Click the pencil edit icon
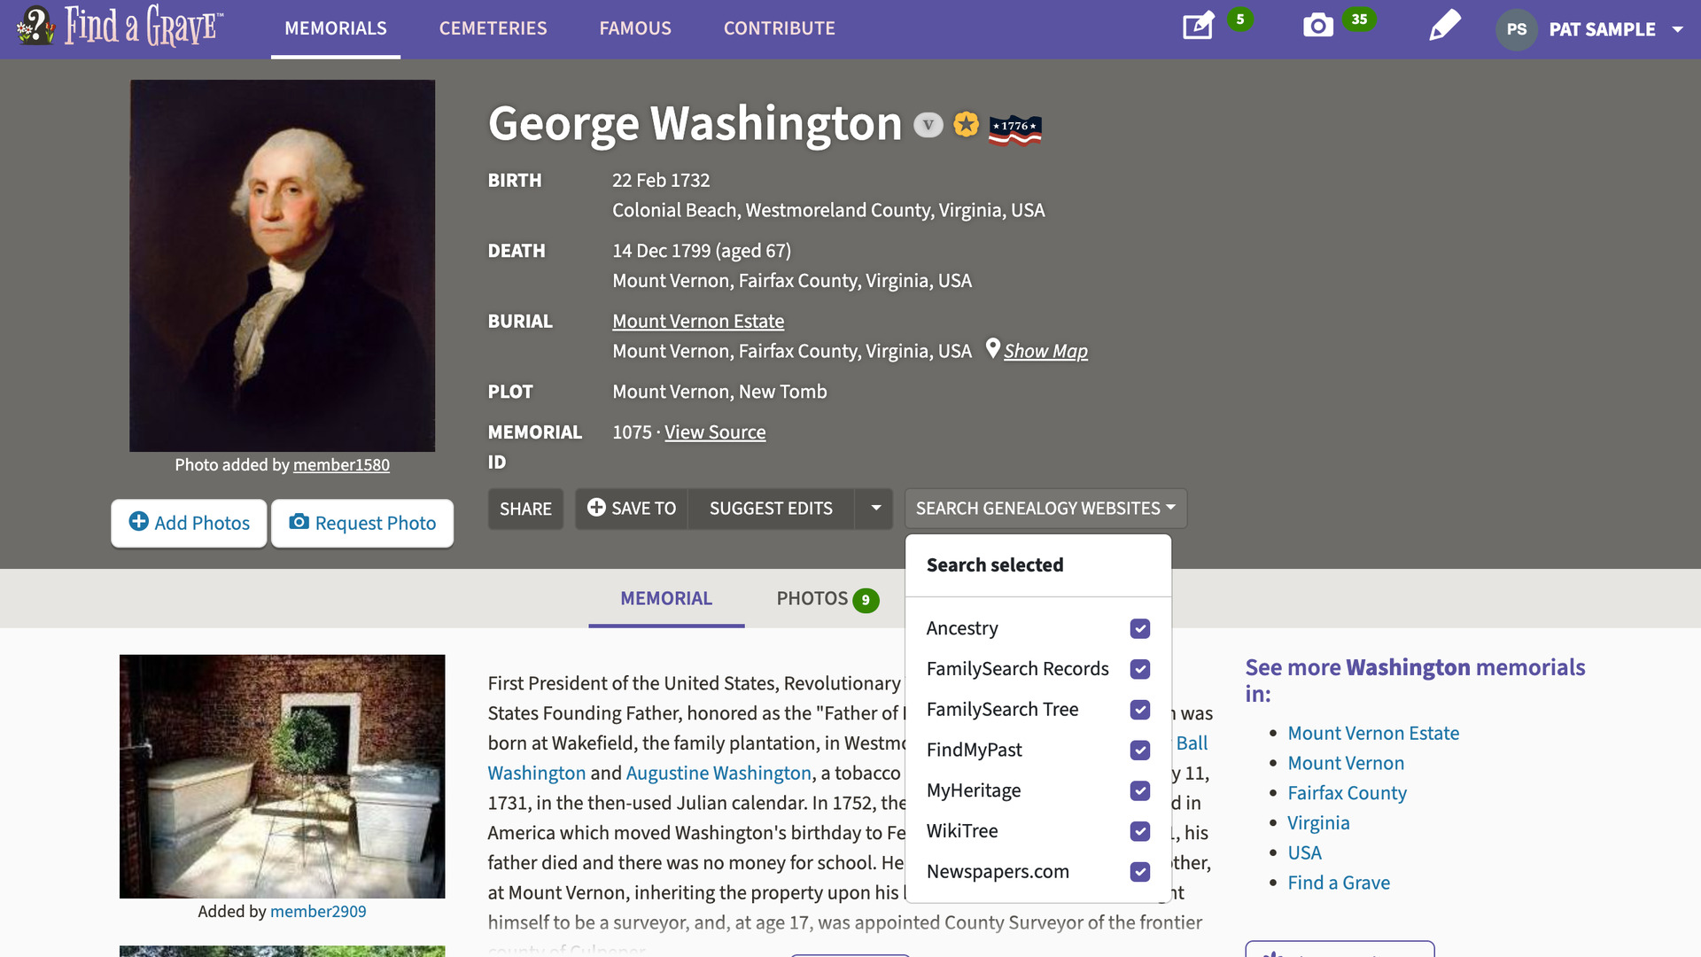 tap(1444, 26)
